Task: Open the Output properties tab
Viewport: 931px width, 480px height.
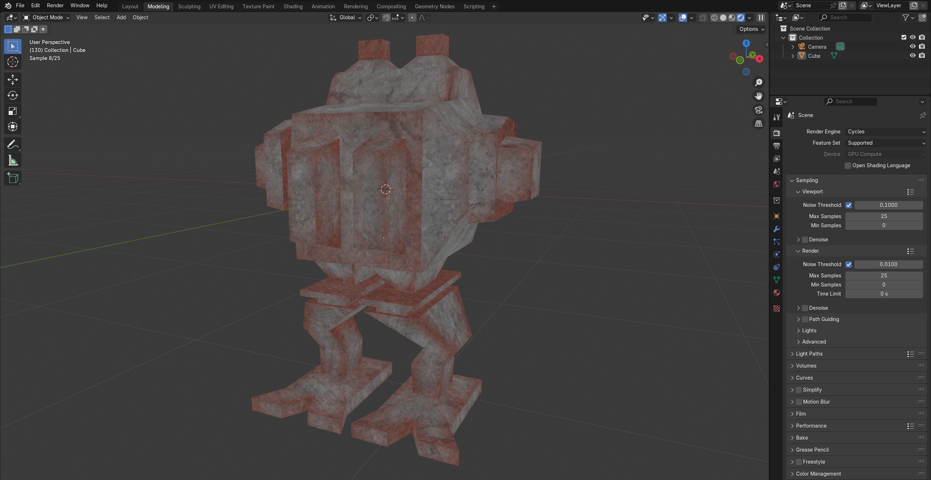Action: [x=776, y=146]
